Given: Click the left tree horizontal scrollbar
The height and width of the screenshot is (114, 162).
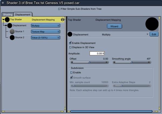Looking at the screenshot, I should tap(33, 111).
